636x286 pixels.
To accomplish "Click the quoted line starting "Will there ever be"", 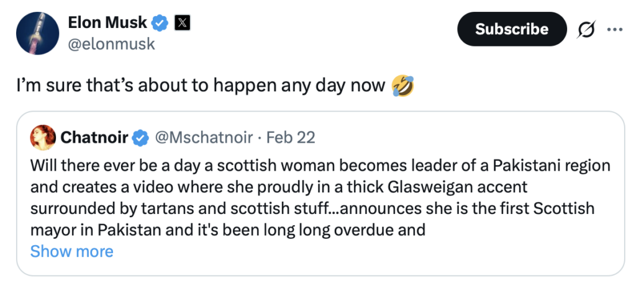I will pyautogui.click(x=320, y=166).
